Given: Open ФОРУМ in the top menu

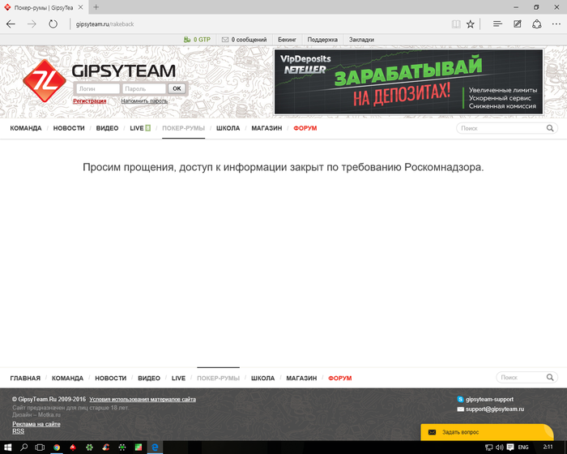Looking at the screenshot, I should [305, 128].
